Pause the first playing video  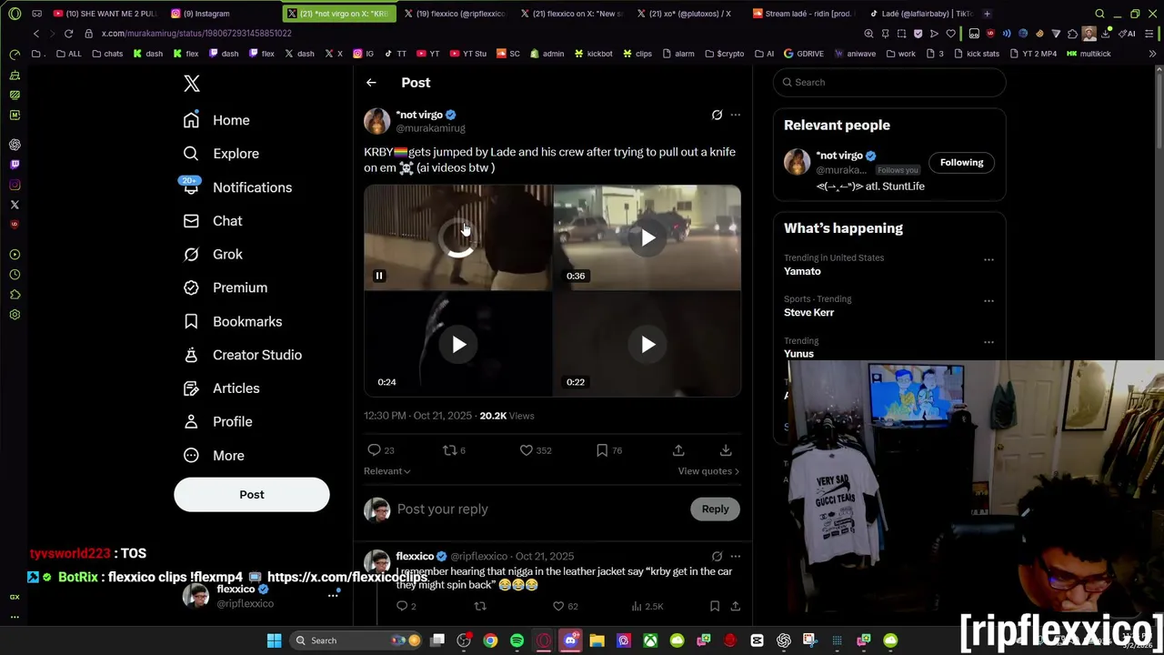379,276
